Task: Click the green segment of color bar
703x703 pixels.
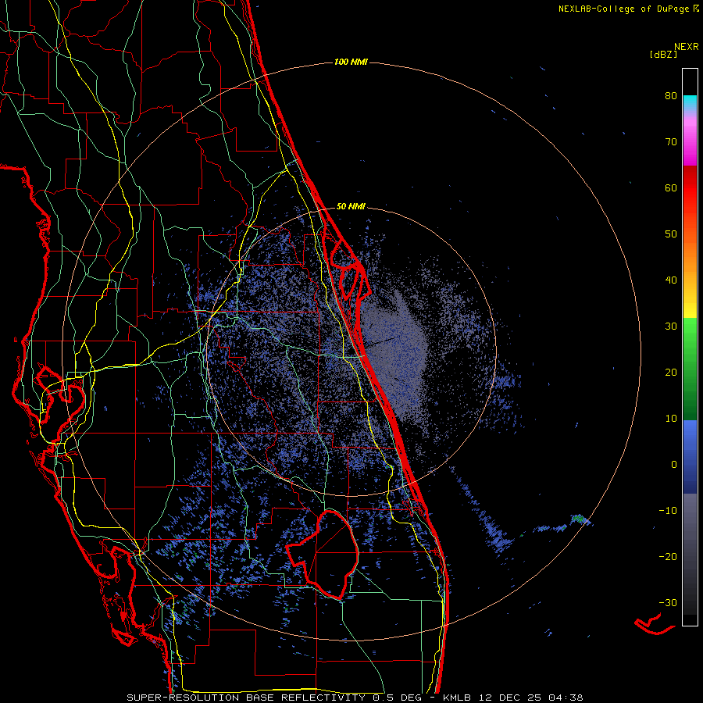Action: pyautogui.click(x=690, y=369)
